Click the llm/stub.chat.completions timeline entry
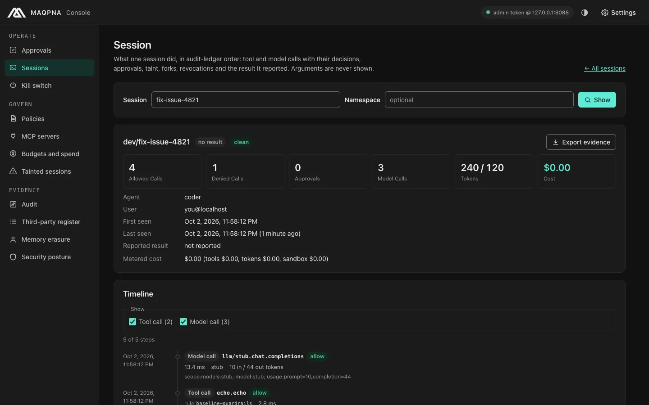The height and width of the screenshot is (405, 649). 263,356
